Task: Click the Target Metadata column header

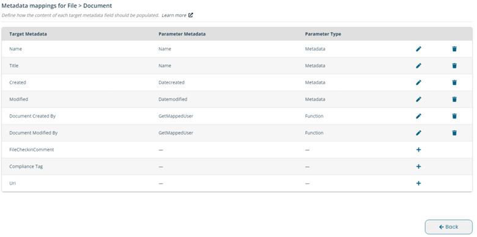Action: 28,34
